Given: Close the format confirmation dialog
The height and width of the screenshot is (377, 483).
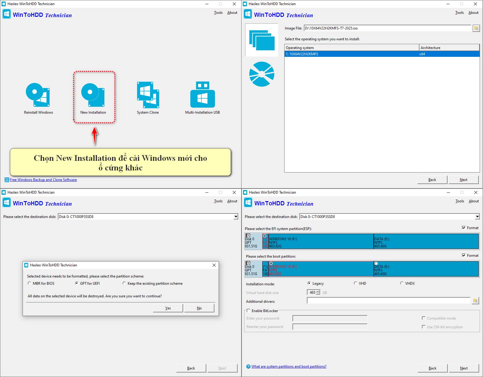Looking at the screenshot, I should click(x=214, y=265).
